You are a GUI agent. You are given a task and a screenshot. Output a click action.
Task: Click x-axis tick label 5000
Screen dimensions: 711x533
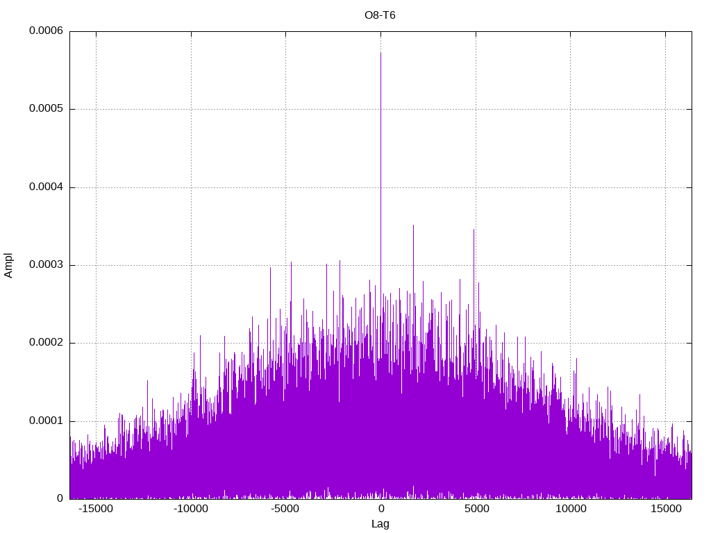(476, 509)
